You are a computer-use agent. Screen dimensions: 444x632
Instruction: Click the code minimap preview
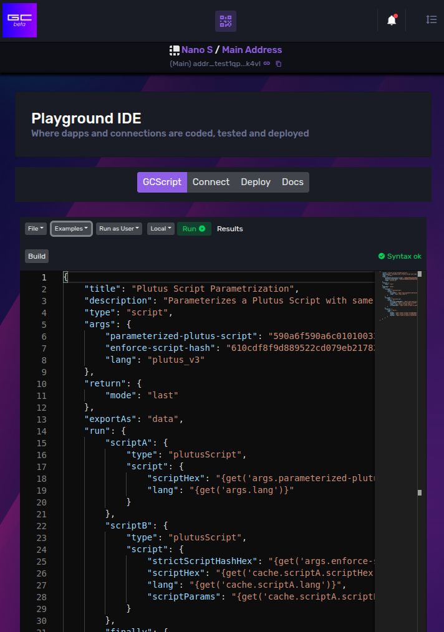[x=399, y=295]
